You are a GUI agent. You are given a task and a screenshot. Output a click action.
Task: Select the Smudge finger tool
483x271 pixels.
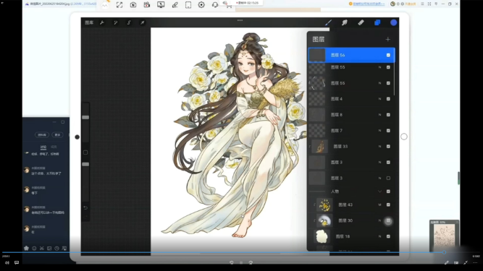pyautogui.click(x=345, y=22)
